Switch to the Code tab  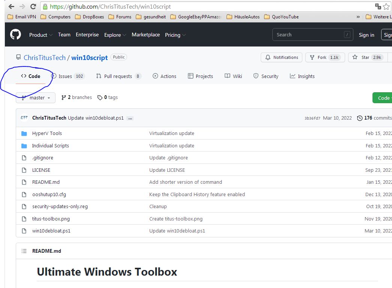coord(30,76)
